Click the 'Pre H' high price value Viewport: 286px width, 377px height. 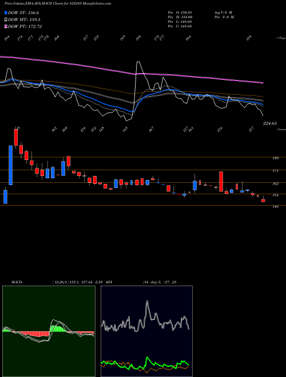tap(180, 17)
